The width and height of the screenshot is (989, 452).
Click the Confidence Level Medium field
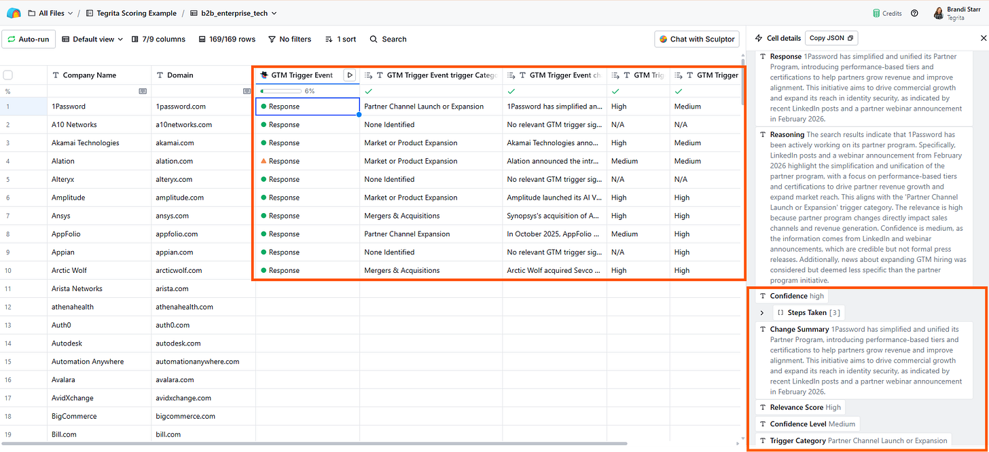[x=808, y=424]
